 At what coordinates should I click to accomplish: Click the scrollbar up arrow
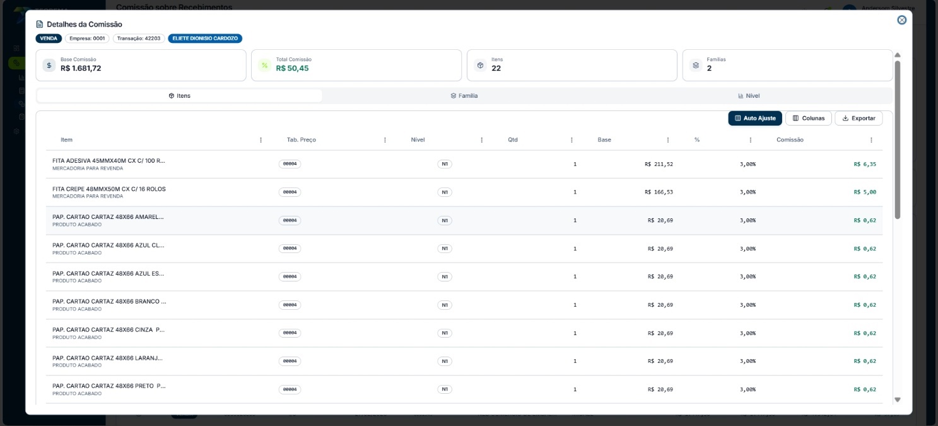pos(898,55)
